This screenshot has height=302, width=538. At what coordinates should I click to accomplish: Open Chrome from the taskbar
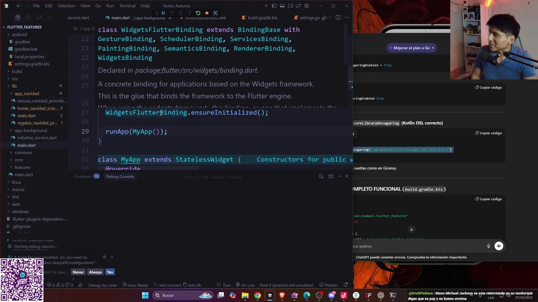[257, 295]
